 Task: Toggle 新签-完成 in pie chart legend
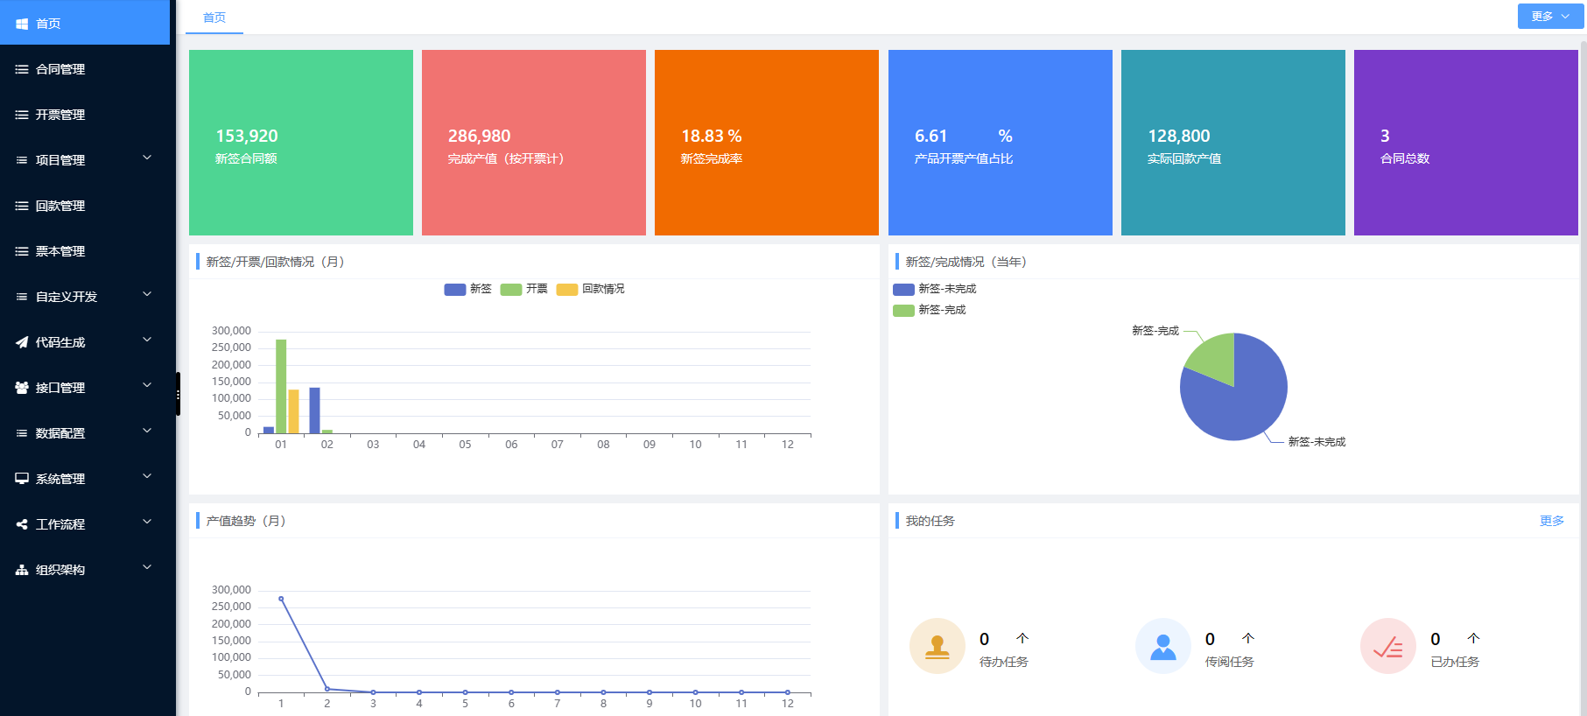coord(929,310)
